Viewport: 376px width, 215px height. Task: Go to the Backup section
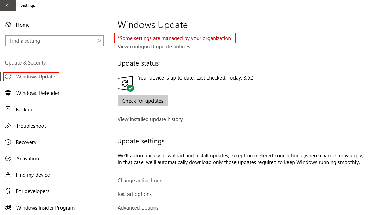(x=24, y=110)
